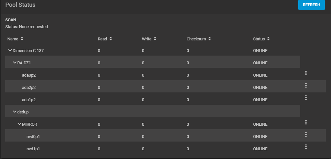331x159 pixels.
Task: Sort by Write column arrows
Action: click(x=155, y=39)
